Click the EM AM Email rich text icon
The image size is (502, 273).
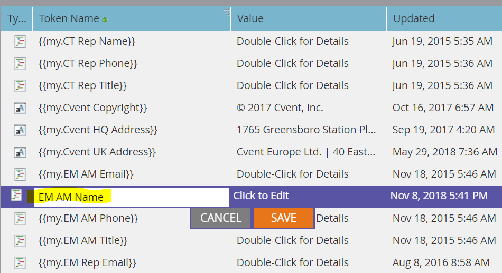click(20, 174)
